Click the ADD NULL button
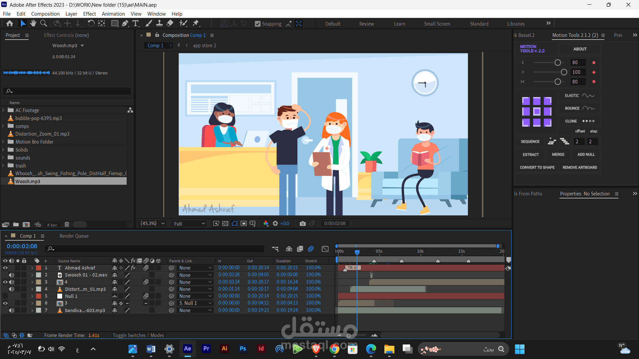The width and height of the screenshot is (639, 359). coord(586,155)
